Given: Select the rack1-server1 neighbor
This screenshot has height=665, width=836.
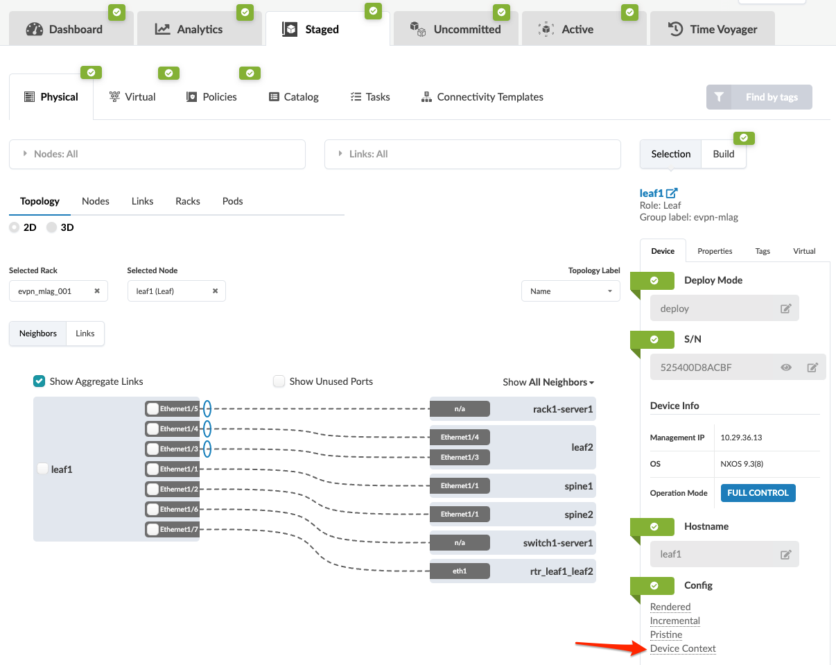Looking at the screenshot, I should click(512, 409).
